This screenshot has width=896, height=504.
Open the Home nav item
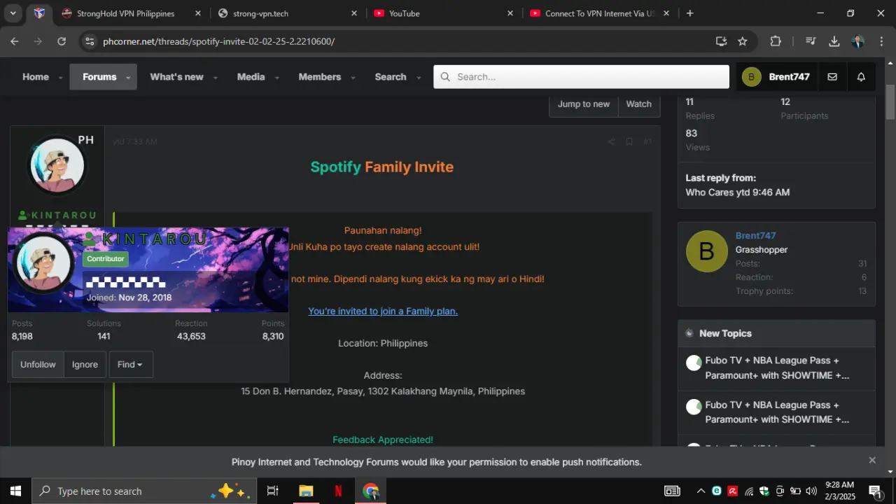click(36, 77)
